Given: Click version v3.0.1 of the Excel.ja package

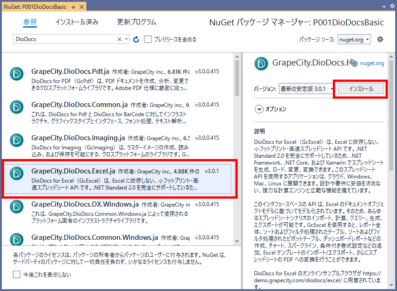Looking at the screenshot, I should (212, 171).
